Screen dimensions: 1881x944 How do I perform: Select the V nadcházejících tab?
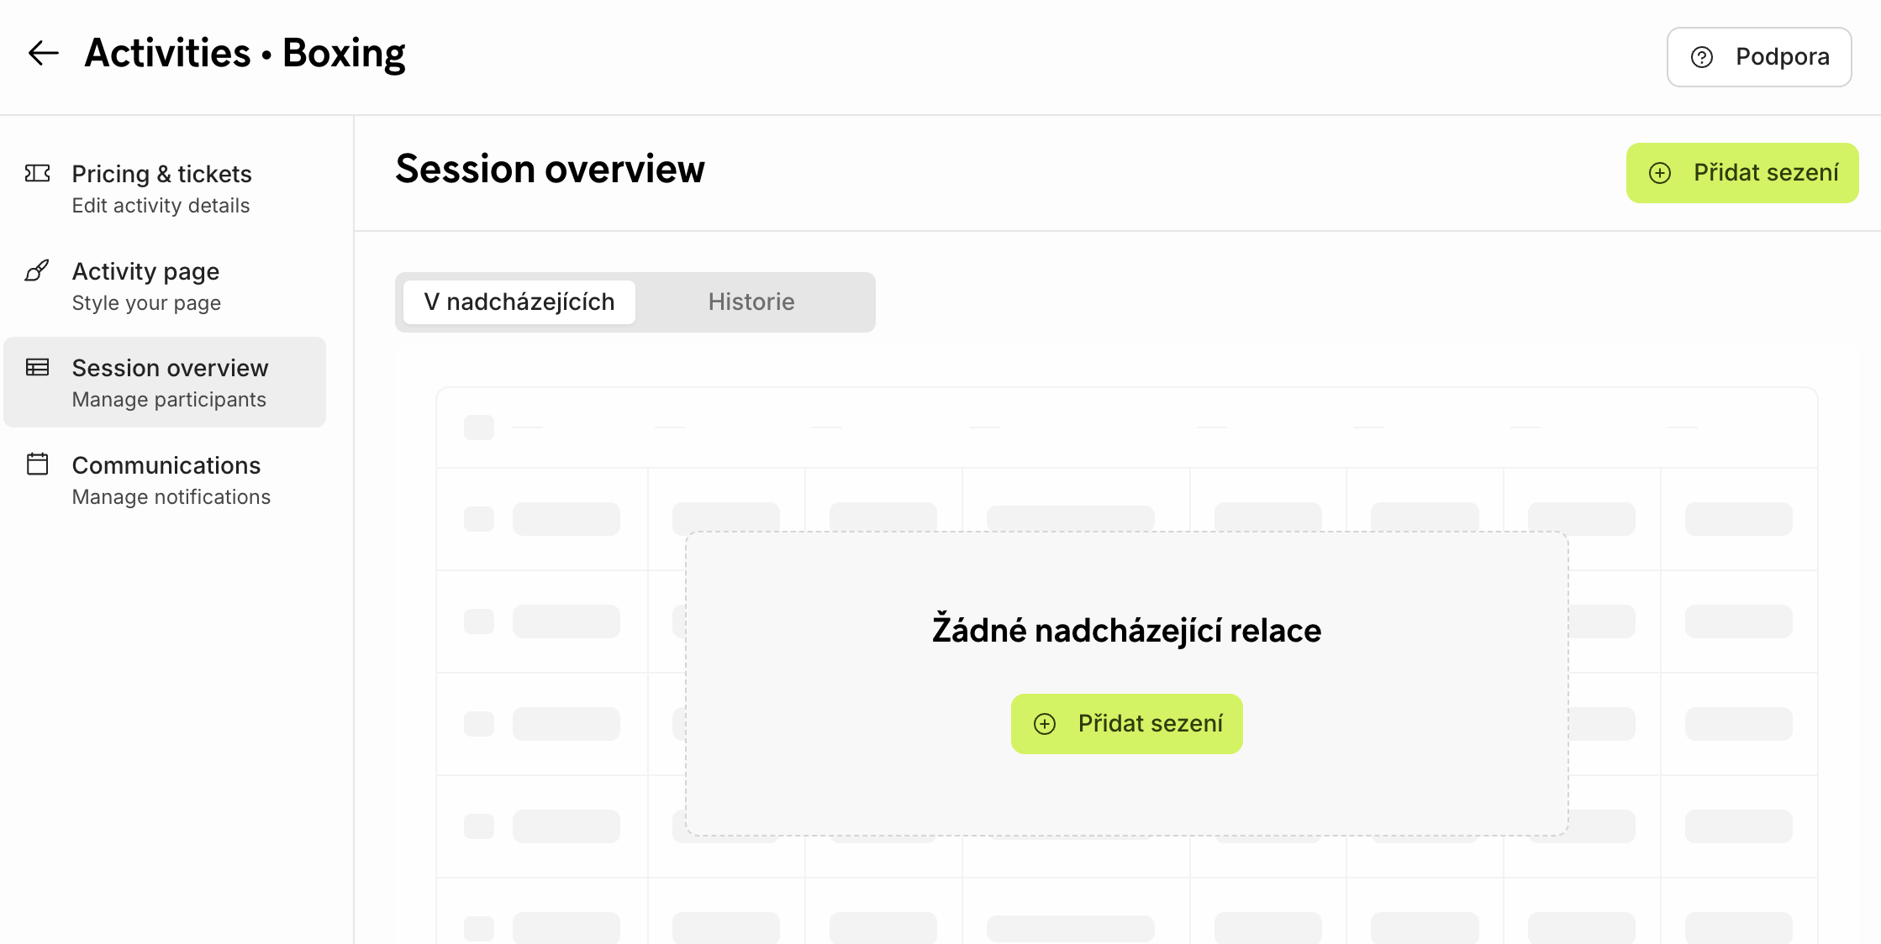click(x=519, y=302)
